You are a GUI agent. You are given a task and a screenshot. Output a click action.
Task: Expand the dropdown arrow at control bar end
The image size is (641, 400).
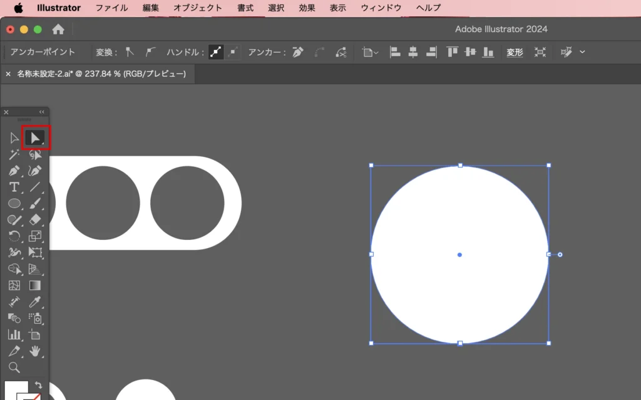(x=583, y=52)
